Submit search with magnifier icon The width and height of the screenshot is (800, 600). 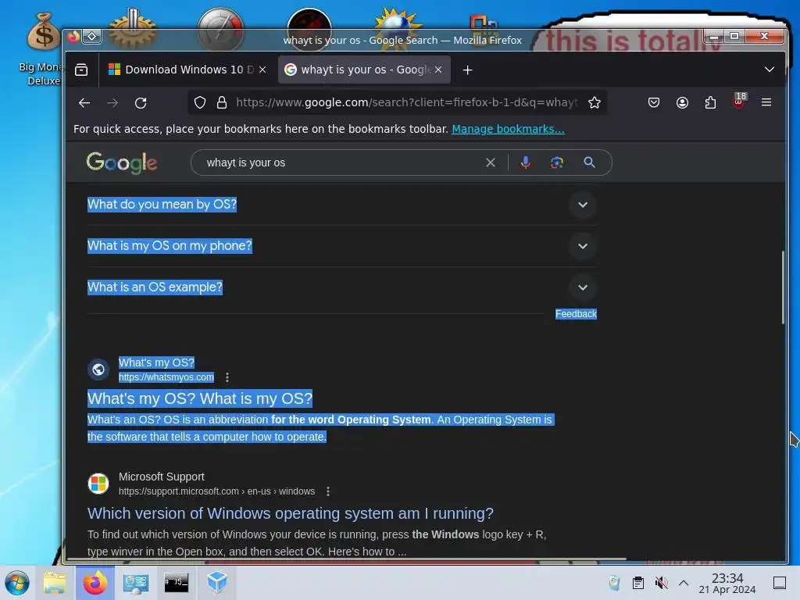pyautogui.click(x=589, y=162)
